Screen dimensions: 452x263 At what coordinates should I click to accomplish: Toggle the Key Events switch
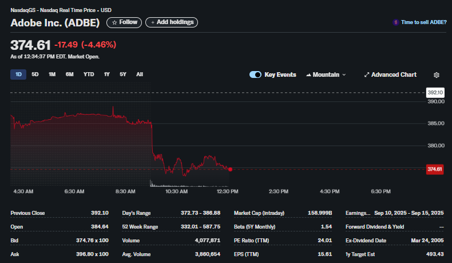255,74
